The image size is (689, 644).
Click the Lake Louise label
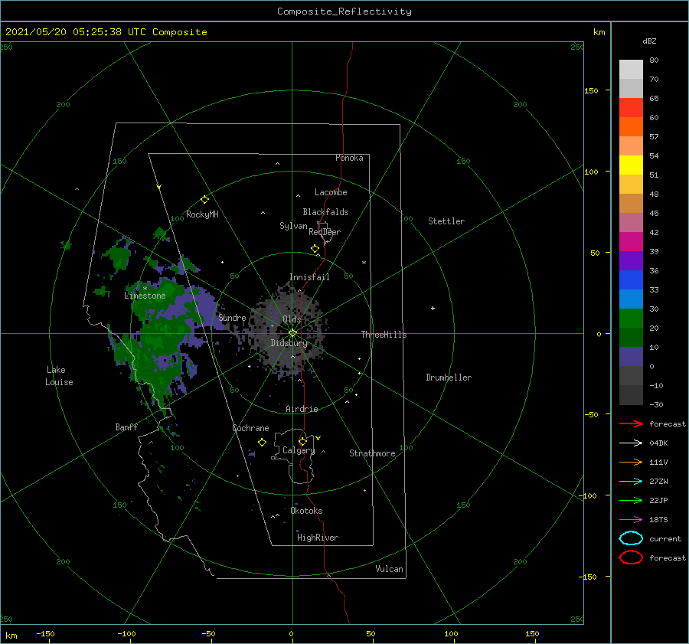(x=59, y=376)
